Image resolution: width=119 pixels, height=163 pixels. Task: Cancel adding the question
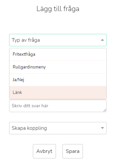[x=44, y=151]
